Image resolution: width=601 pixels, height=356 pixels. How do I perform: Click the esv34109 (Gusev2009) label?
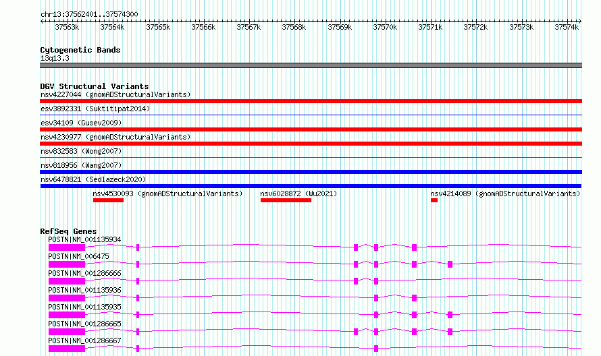click(81, 123)
